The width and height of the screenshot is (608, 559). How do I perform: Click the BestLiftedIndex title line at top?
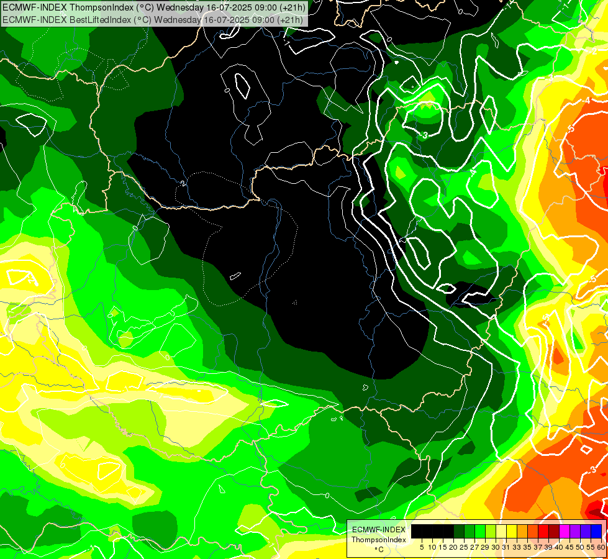coord(152,19)
